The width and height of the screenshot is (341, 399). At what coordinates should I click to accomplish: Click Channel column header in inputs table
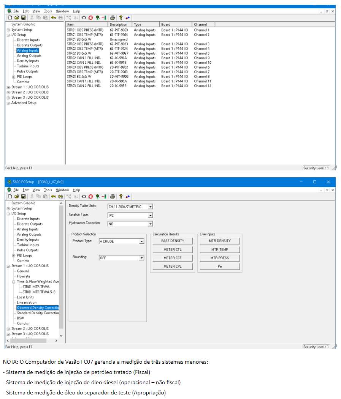(203, 24)
